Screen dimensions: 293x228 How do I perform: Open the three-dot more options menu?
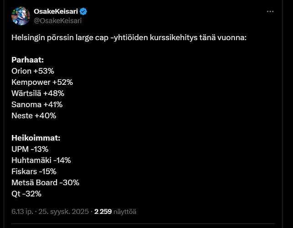click(270, 11)
